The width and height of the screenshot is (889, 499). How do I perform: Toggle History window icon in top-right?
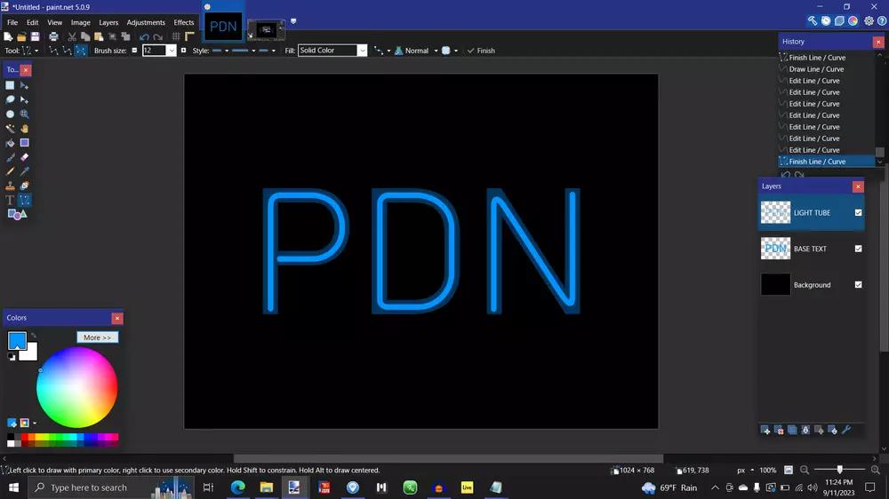coord(826,21)
